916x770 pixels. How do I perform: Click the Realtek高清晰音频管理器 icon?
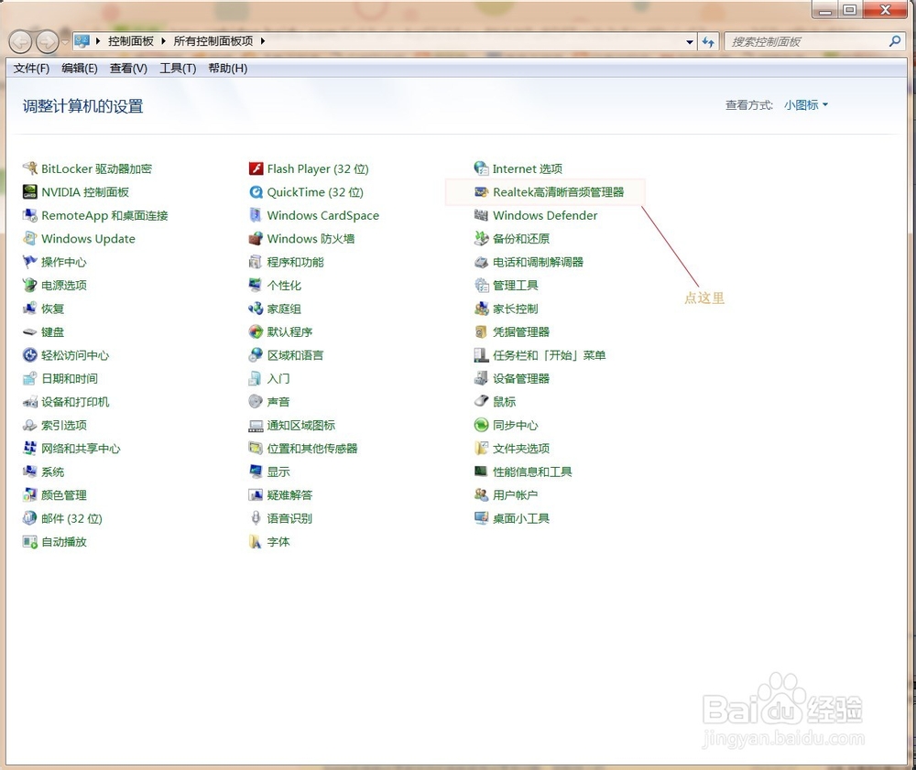pos(482,192)
